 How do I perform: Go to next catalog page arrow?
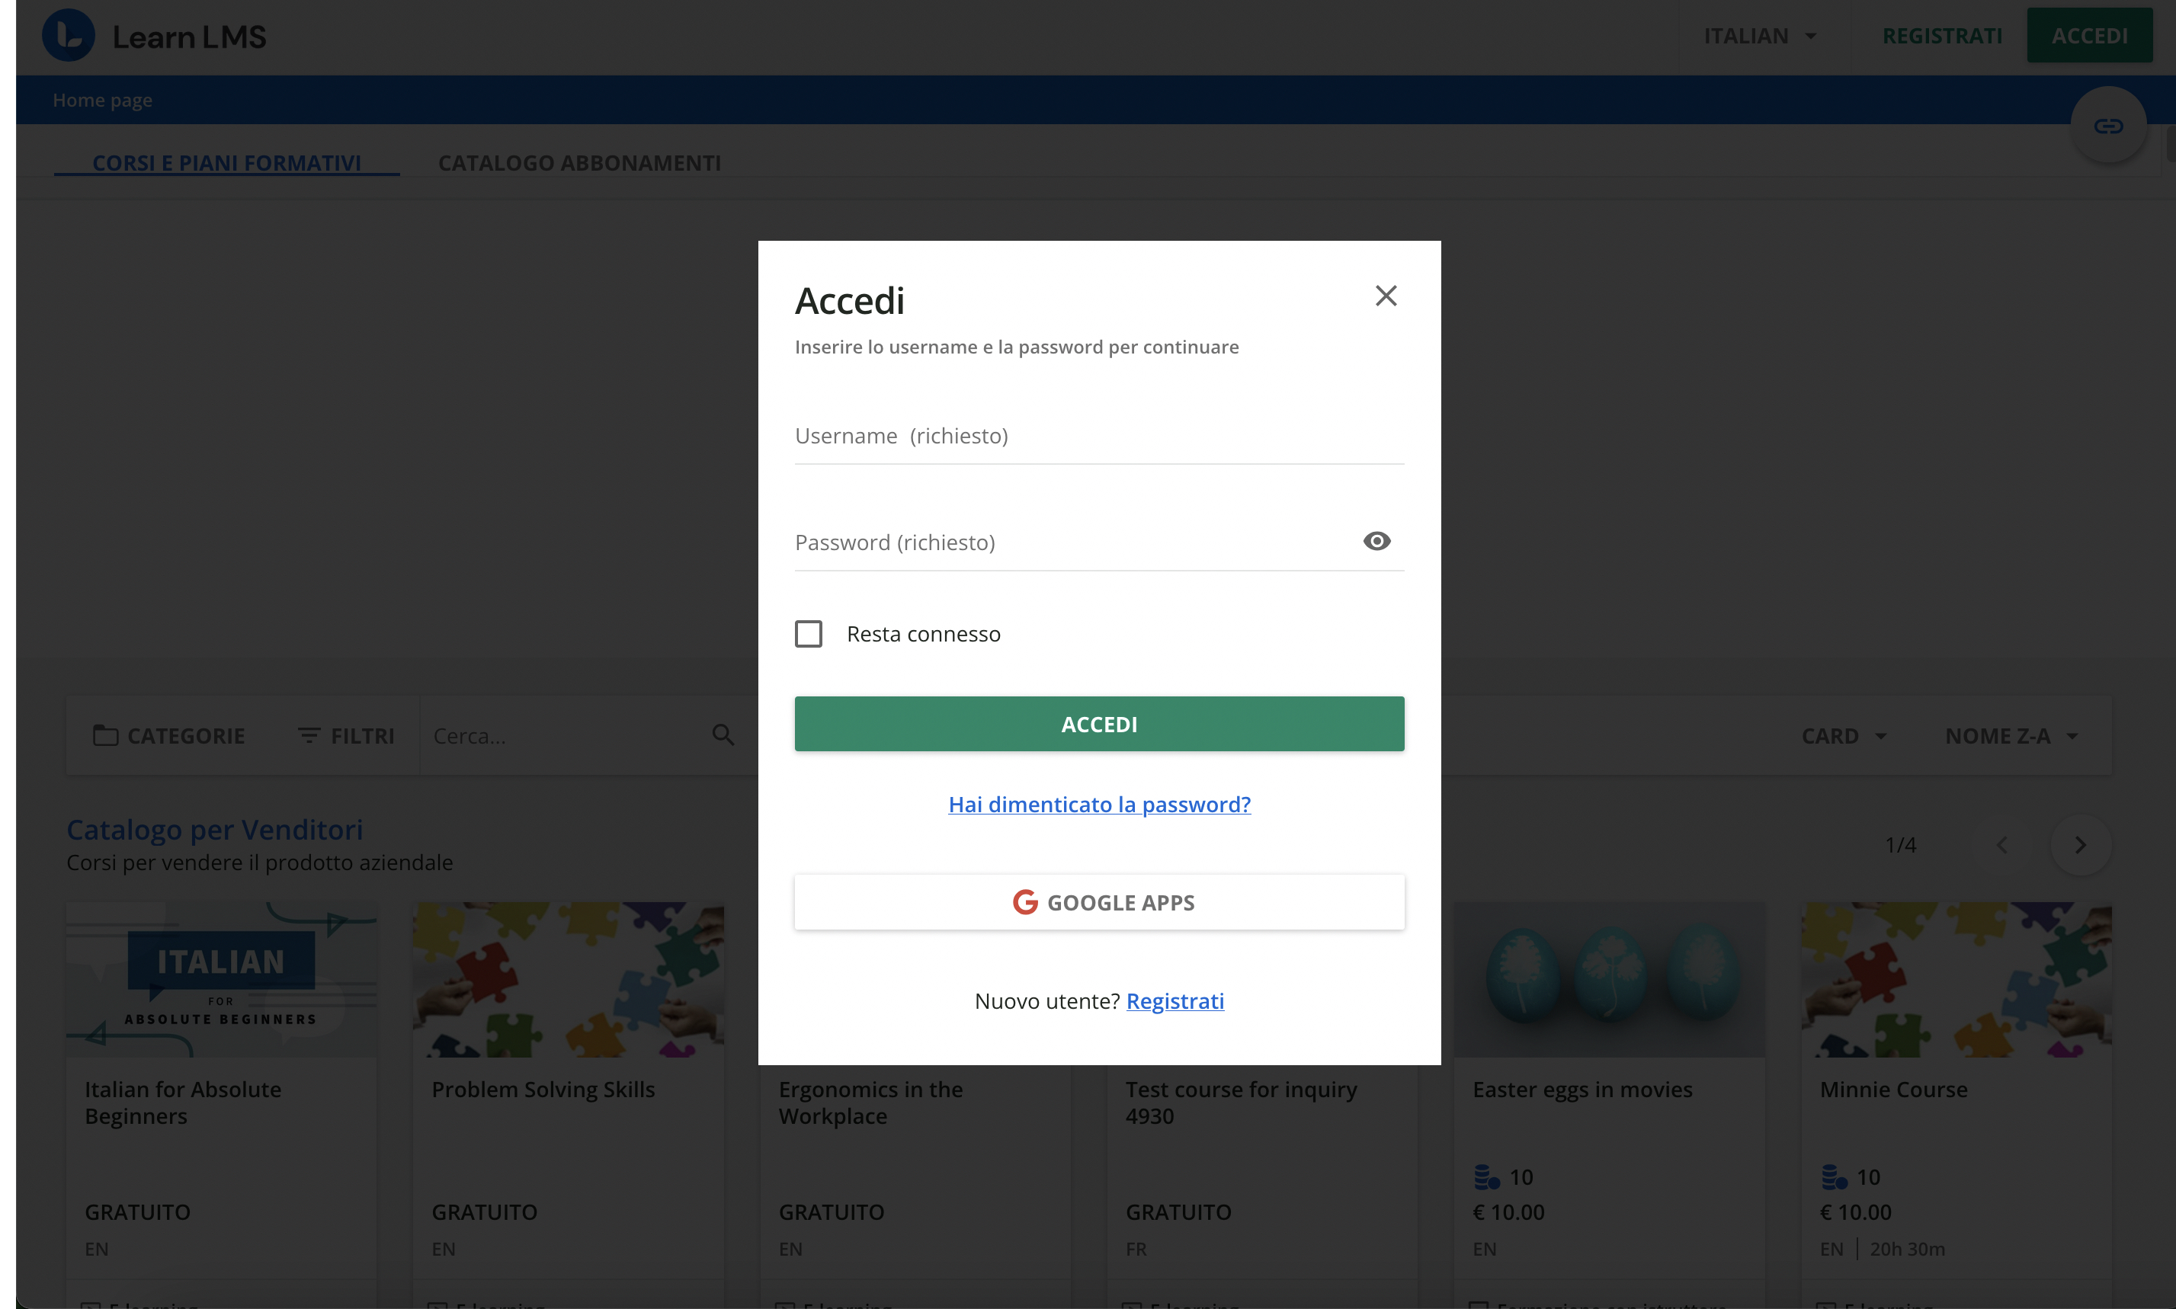click(2080, 844)
